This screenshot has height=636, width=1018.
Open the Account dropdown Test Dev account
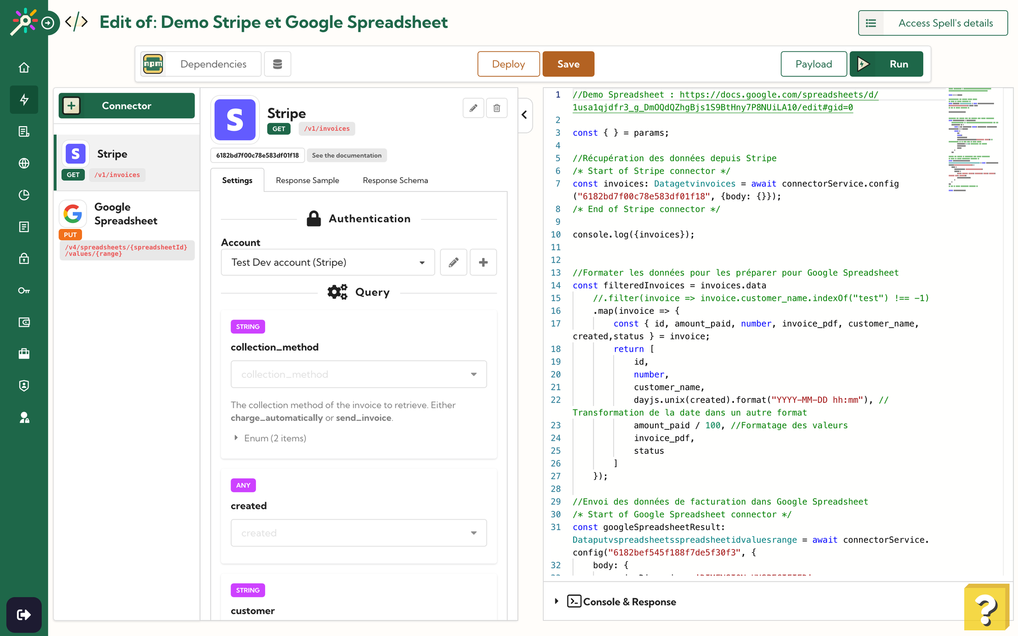tap(328, 262)
